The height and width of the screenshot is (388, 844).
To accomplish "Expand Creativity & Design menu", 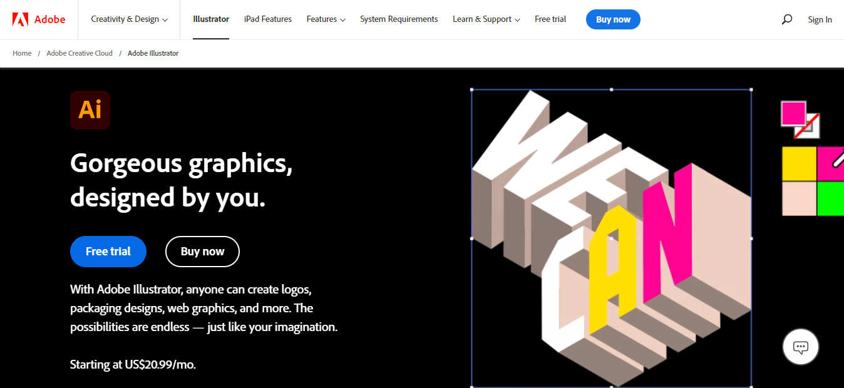I will click(130, 19).
